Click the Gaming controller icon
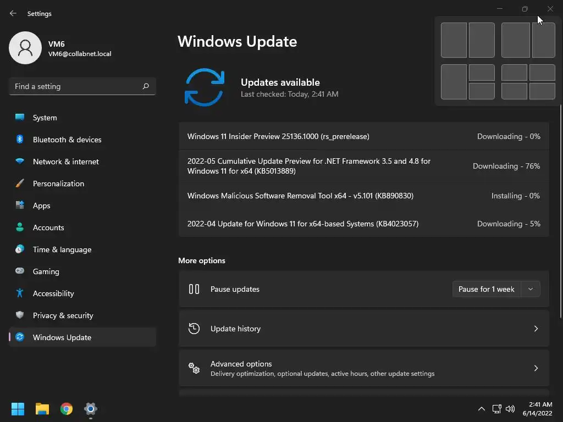The height and width of the screenshot is (422, 563). (x=20, y=270)
